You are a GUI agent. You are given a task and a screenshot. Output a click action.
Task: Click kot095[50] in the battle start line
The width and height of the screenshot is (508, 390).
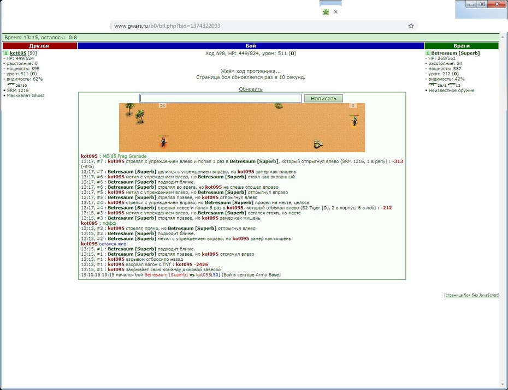[x=208, y=275]
